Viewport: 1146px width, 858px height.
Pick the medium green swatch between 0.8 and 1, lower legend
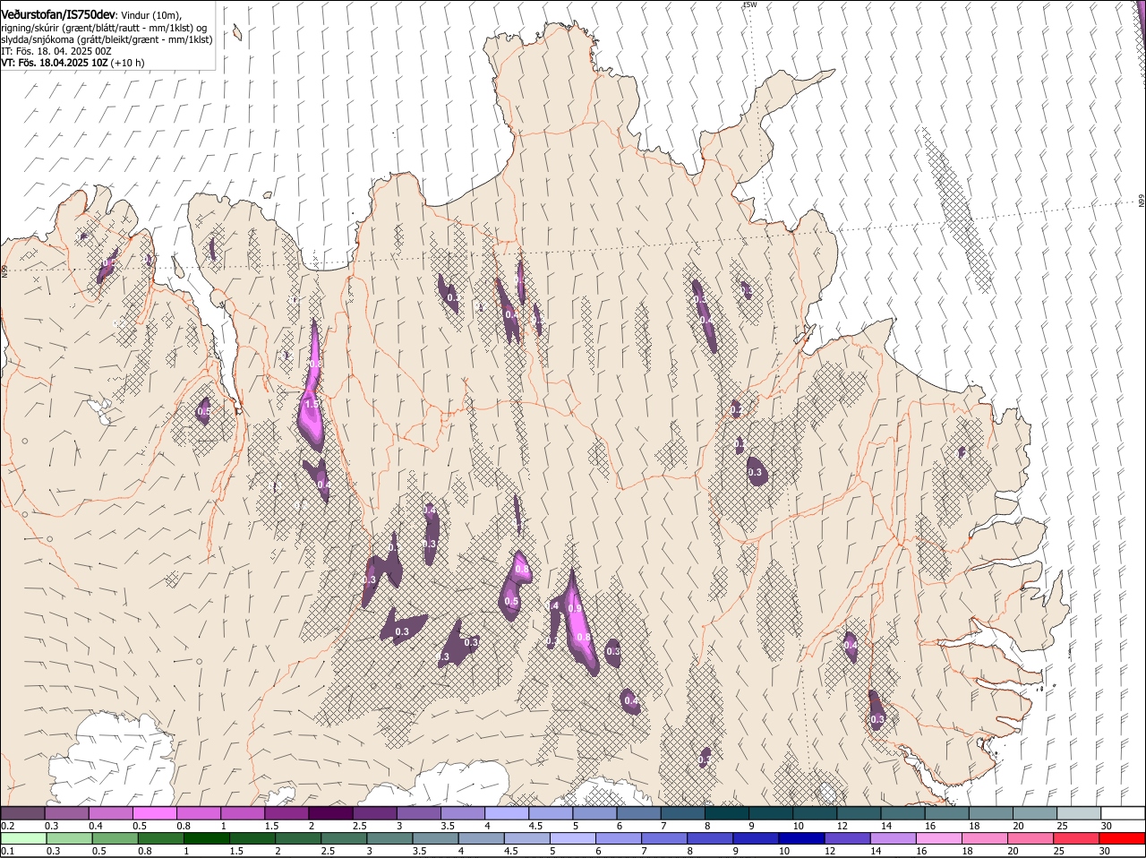160,839
